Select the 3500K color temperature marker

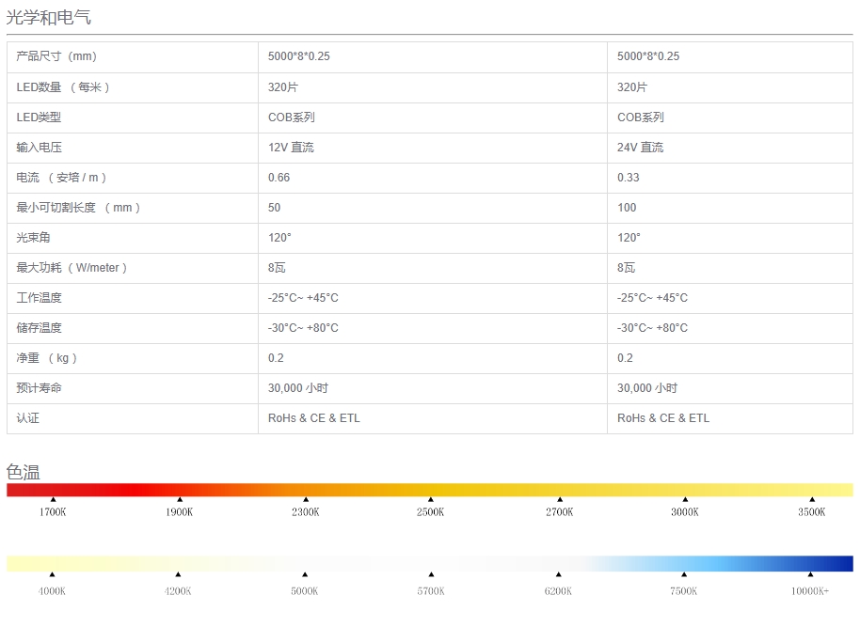click(x=812, y=500)
